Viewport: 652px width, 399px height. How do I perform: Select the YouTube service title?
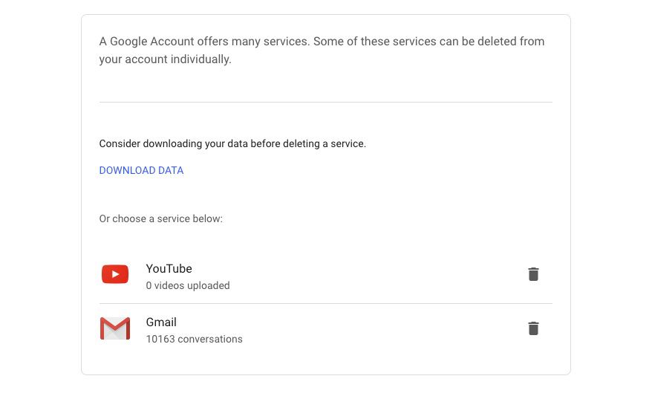[x=169, y=269]
